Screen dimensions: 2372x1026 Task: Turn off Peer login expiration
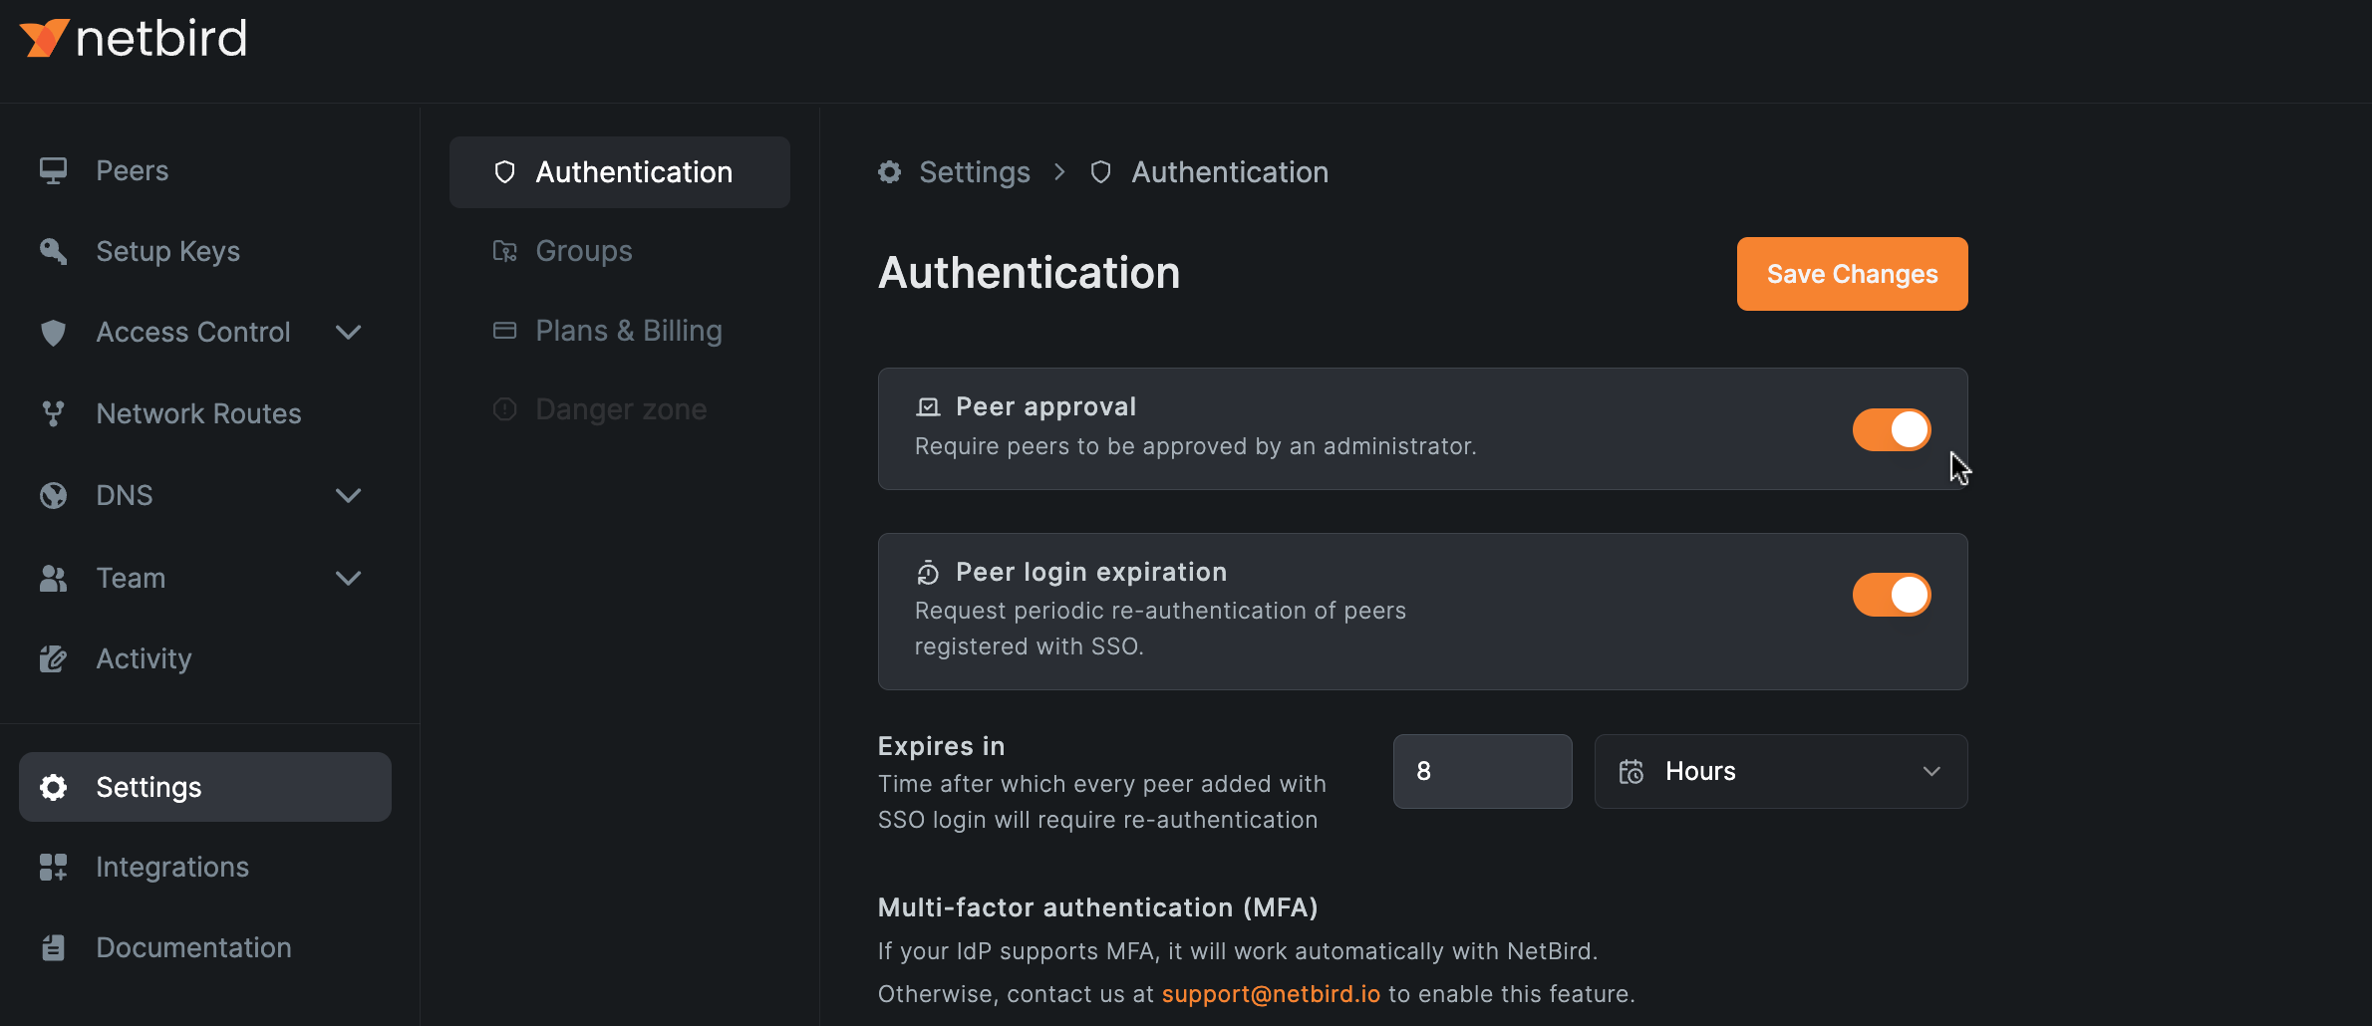pos(1891,594)
